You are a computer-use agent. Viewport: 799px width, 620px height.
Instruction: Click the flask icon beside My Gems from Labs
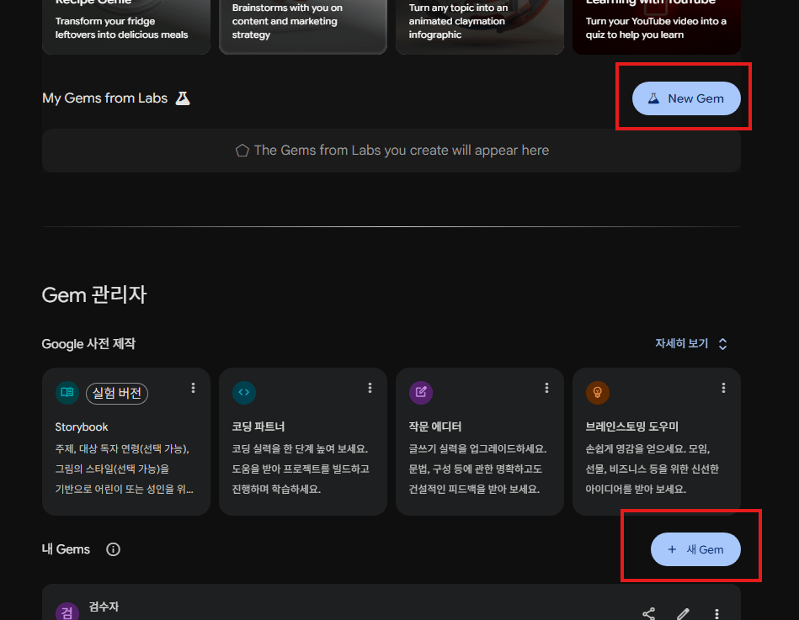click(183, 98)
